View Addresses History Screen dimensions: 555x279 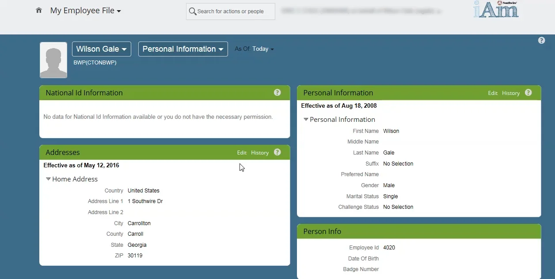tap(260, 153)
